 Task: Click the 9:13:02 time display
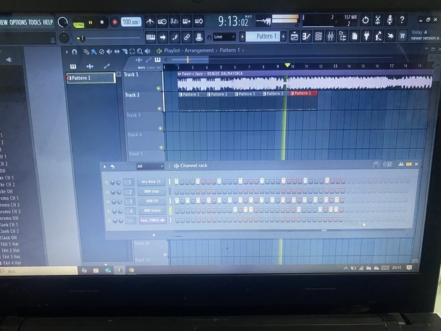tap(233, 21)
